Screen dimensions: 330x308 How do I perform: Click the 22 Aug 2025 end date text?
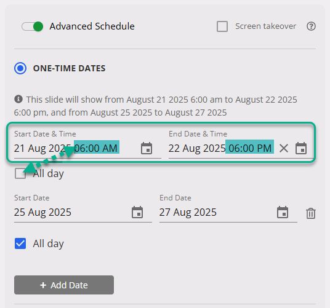pos(197,148)
